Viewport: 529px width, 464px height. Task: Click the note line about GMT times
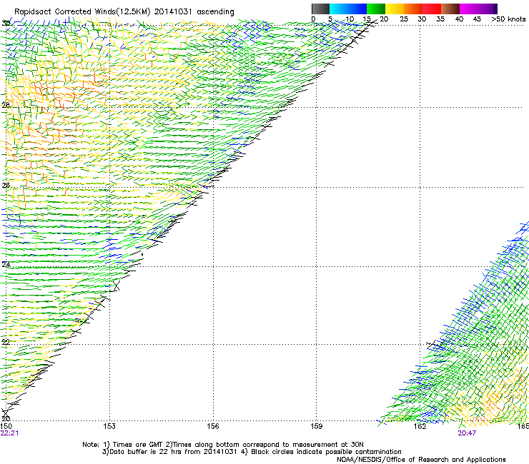223,445
